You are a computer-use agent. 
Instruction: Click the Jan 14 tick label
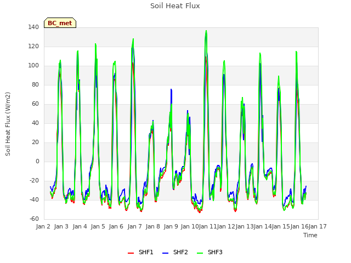pos(263,226)
